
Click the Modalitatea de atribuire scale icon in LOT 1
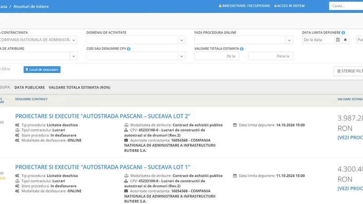pyautogui.click(x=126, y=176)
